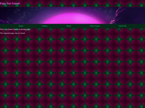
Task: Open the About Me page
Action: (122, 26)
